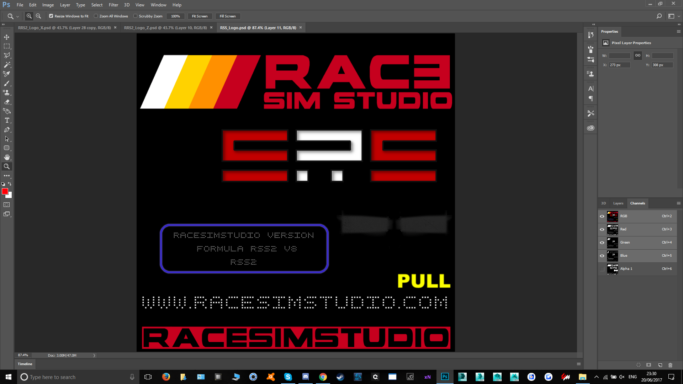Show the Alpha 1 channel visibility
The height and width of the screenshot is (384, 683).
point(602,269)
